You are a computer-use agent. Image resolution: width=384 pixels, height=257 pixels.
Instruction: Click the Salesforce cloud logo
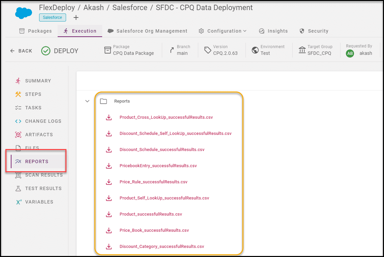pos(23,13)
